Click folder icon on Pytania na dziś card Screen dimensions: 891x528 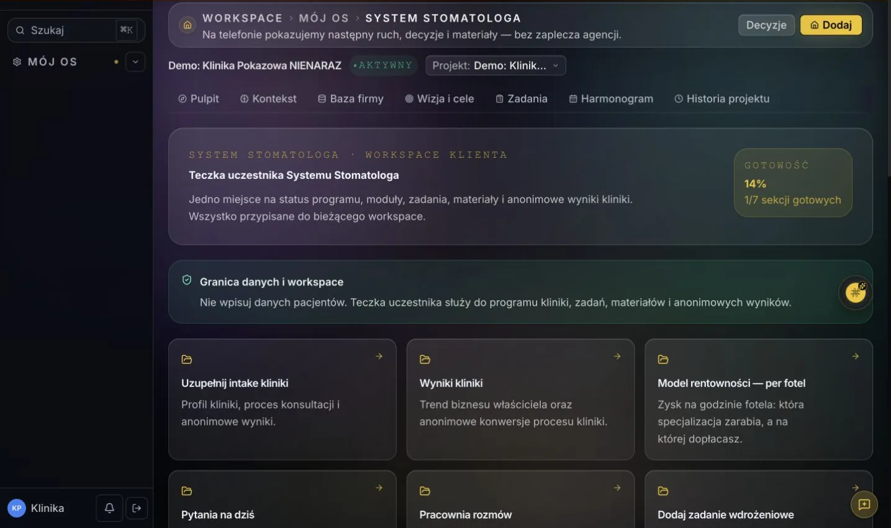[187, 491]
